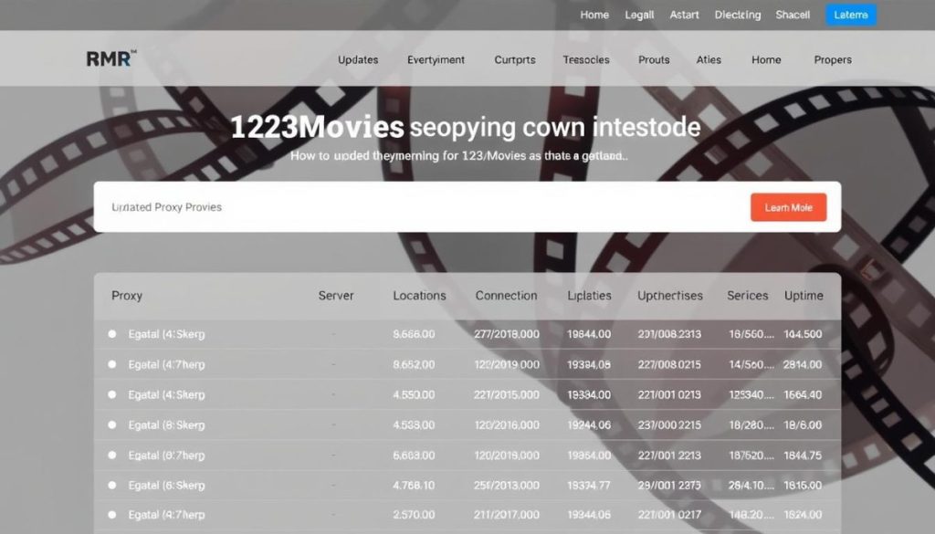Image resolution: width=935 pixels, height=534 pixels.
Task: Click the locations value 6,668.00
Action: [x=414, y=455]
